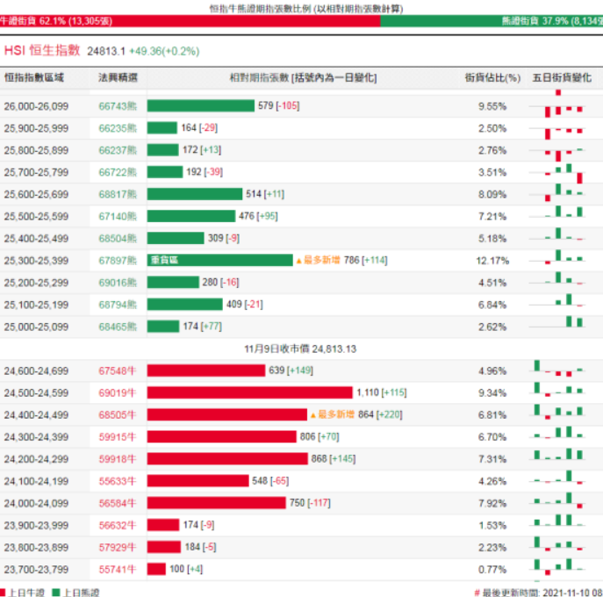Click the percentage 12.17%
This screenshot has height=597, width=603.
point(492,261)
